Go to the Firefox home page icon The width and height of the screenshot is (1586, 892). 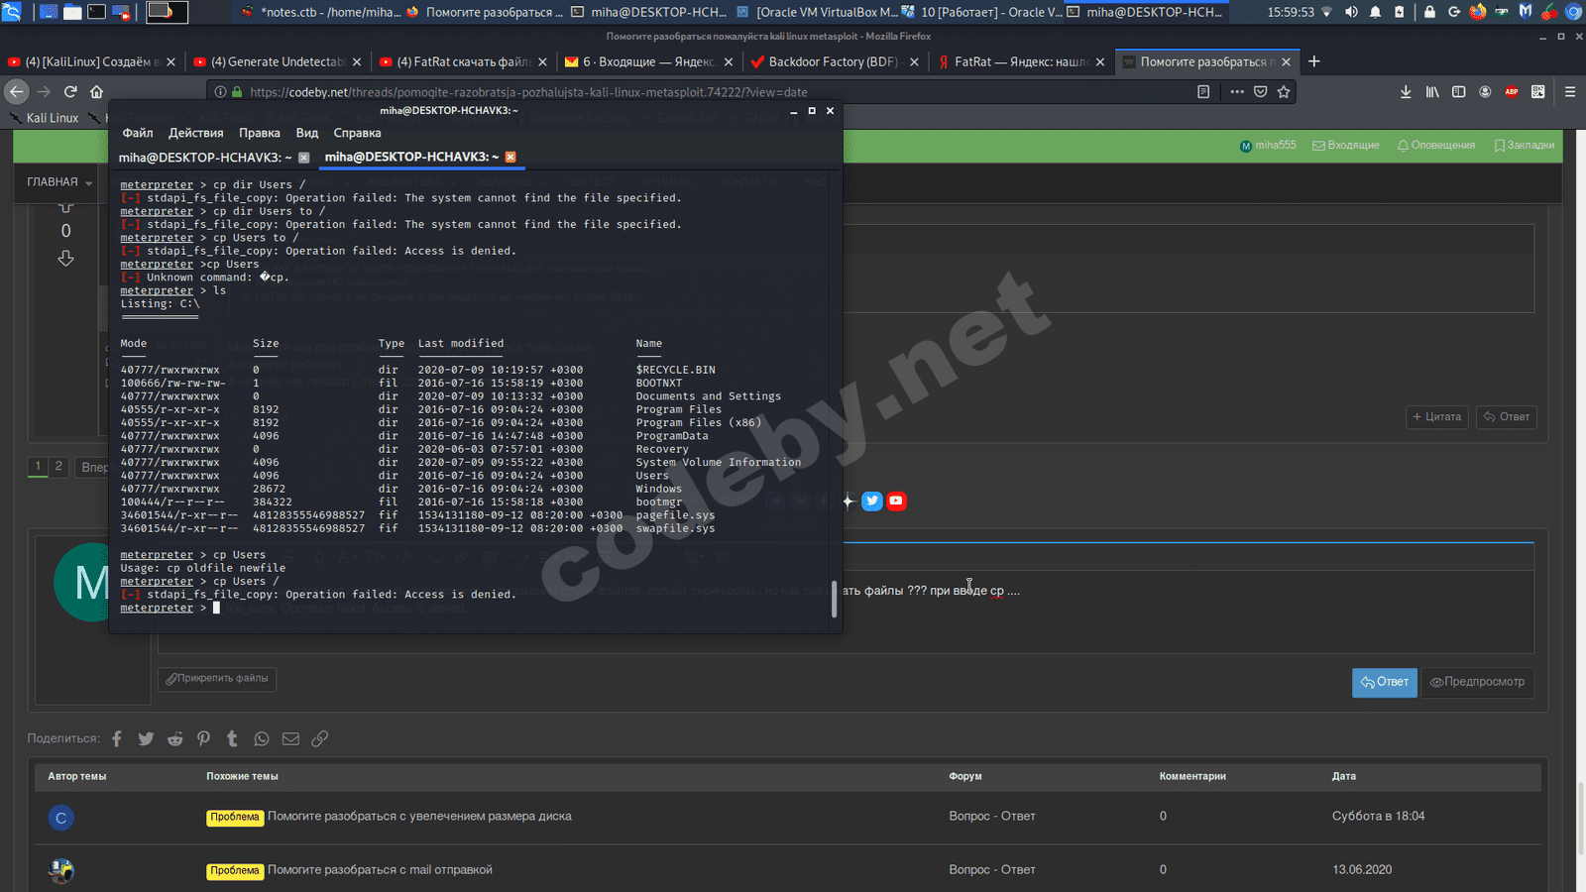pos(96,91)
